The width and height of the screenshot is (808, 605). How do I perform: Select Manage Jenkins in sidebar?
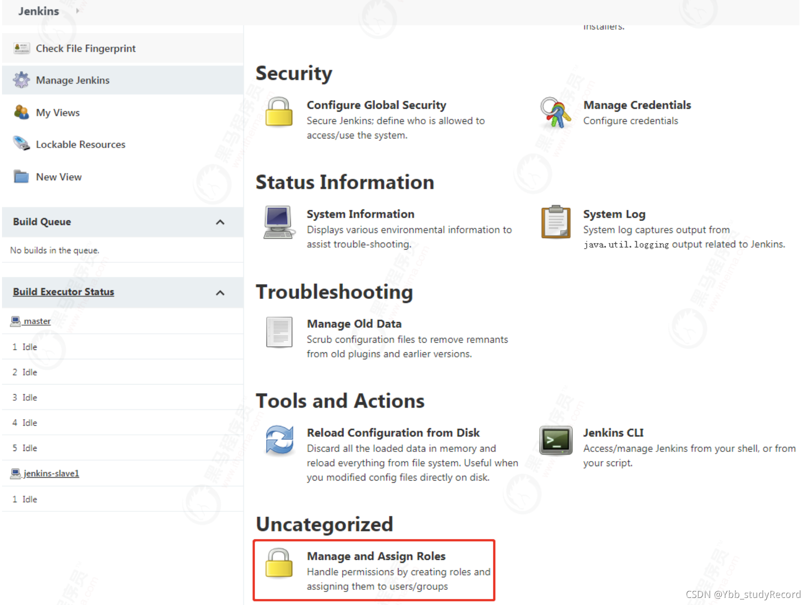(x=73, y=80)
